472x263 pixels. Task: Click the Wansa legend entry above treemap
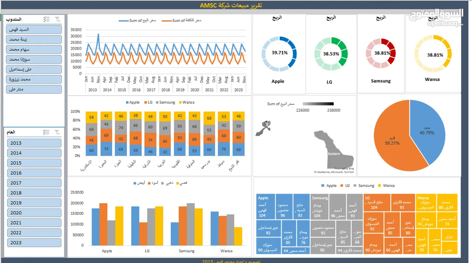click(x=386, y=186)
